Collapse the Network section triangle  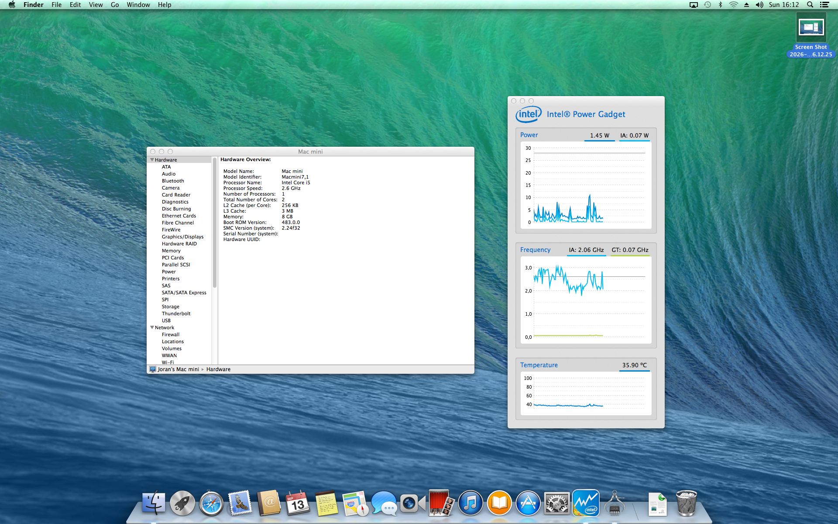(x=152, y=327)
